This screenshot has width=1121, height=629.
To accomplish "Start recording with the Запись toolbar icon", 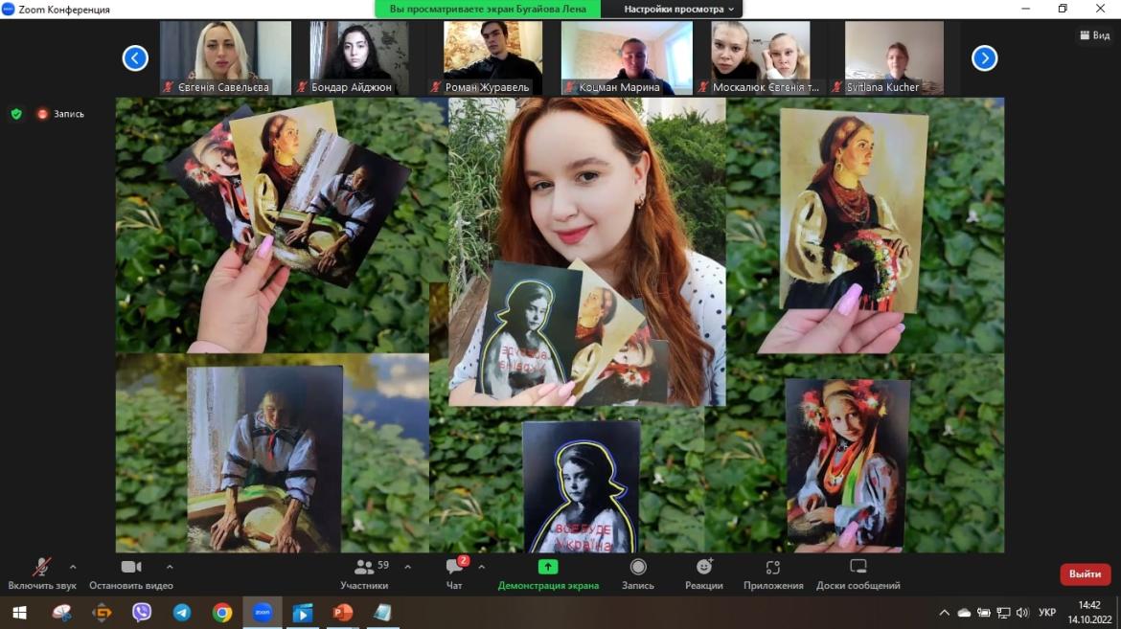I will pos(638,567).
